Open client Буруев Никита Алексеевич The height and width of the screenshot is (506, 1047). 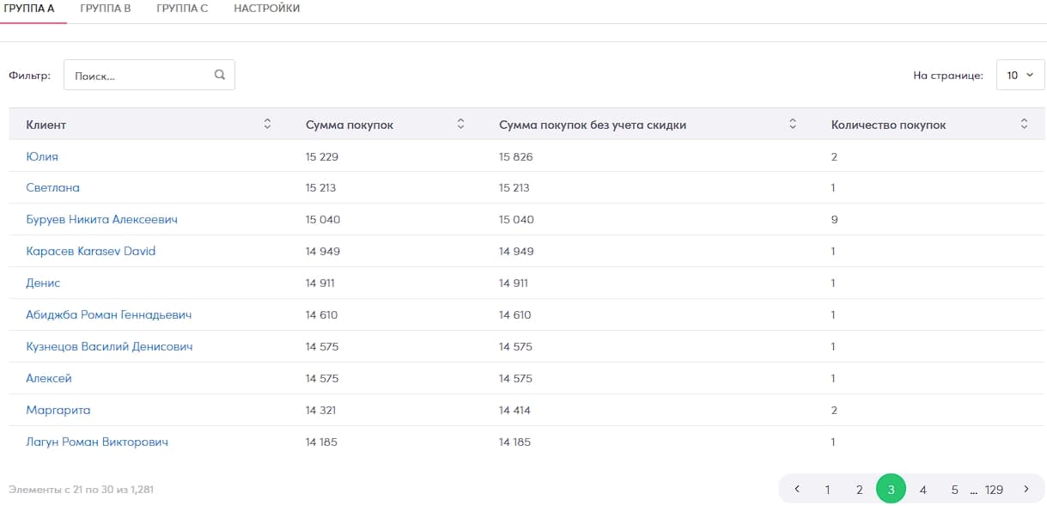coord(101,220)
